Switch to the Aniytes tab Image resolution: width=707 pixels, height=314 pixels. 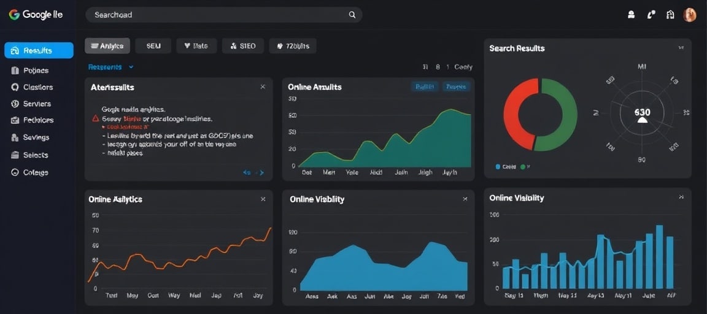click(107, 46)
